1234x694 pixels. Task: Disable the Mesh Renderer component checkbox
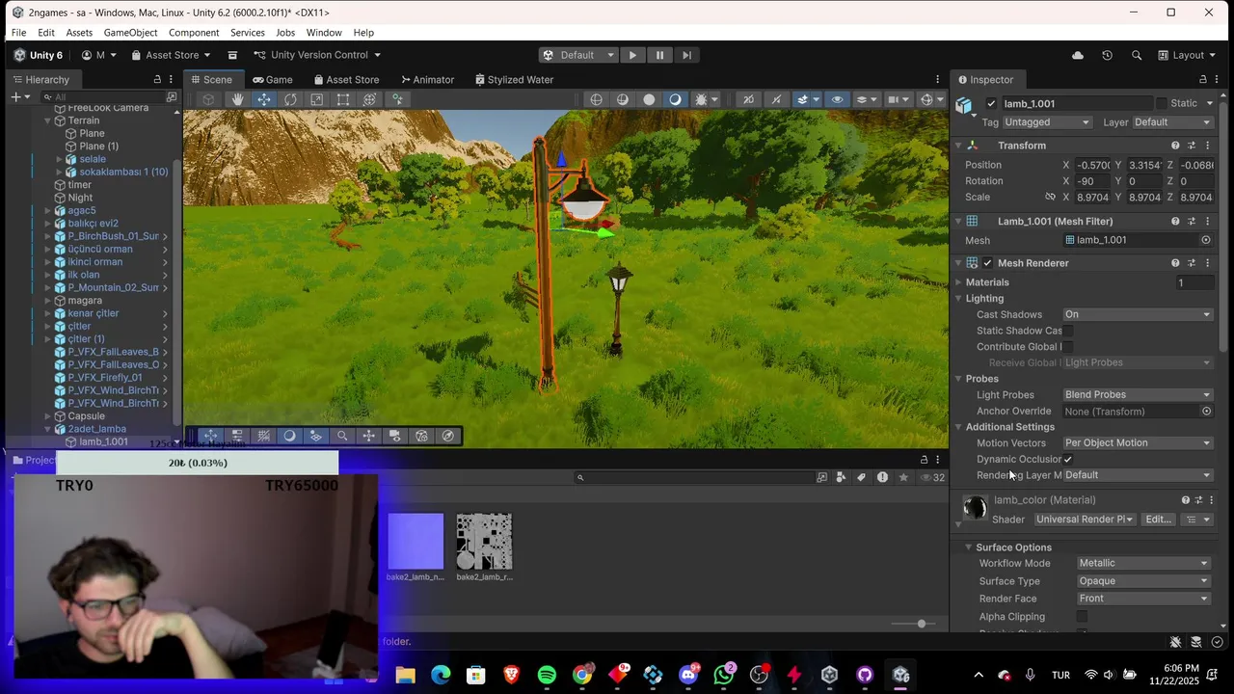point(987,263)
